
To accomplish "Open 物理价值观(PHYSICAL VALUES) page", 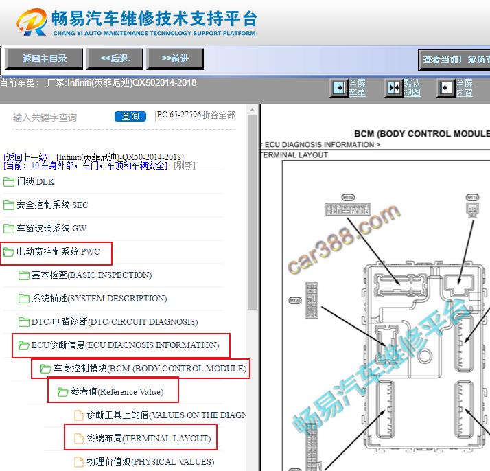I will click(150, 461).
